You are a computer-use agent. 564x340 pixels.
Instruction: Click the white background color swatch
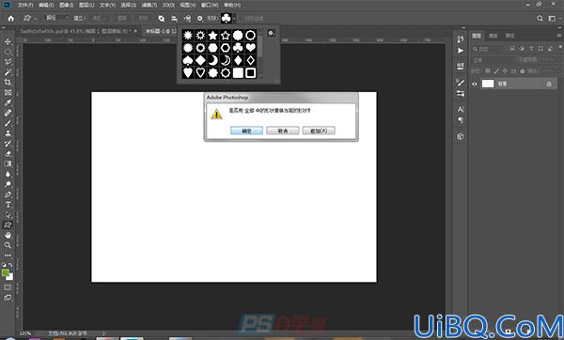10,277
